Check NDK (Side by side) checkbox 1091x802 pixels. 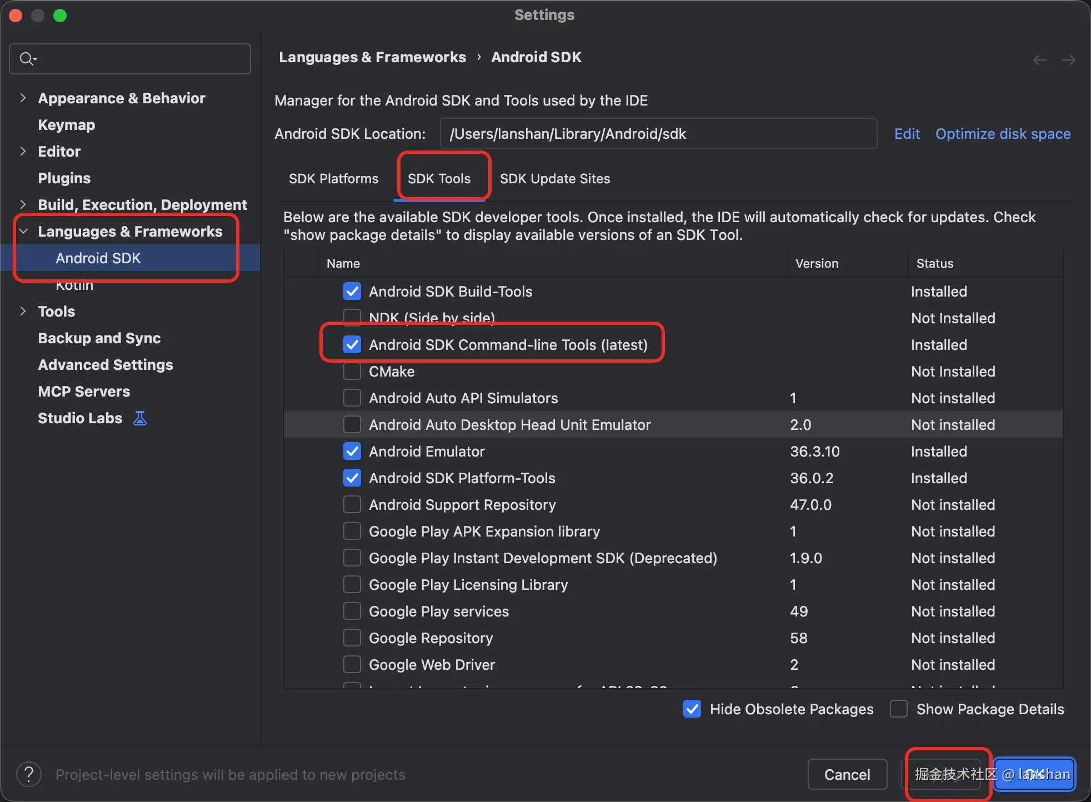352,318
